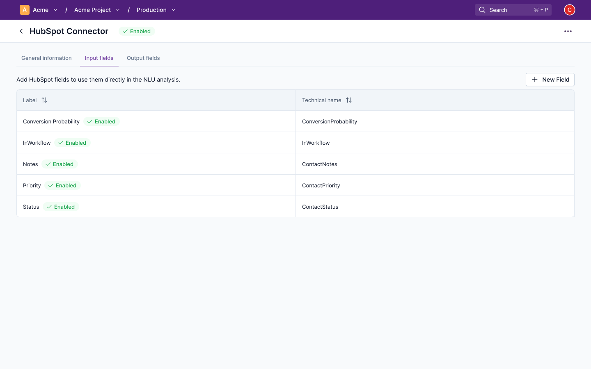Switch to General information tab

46,58
